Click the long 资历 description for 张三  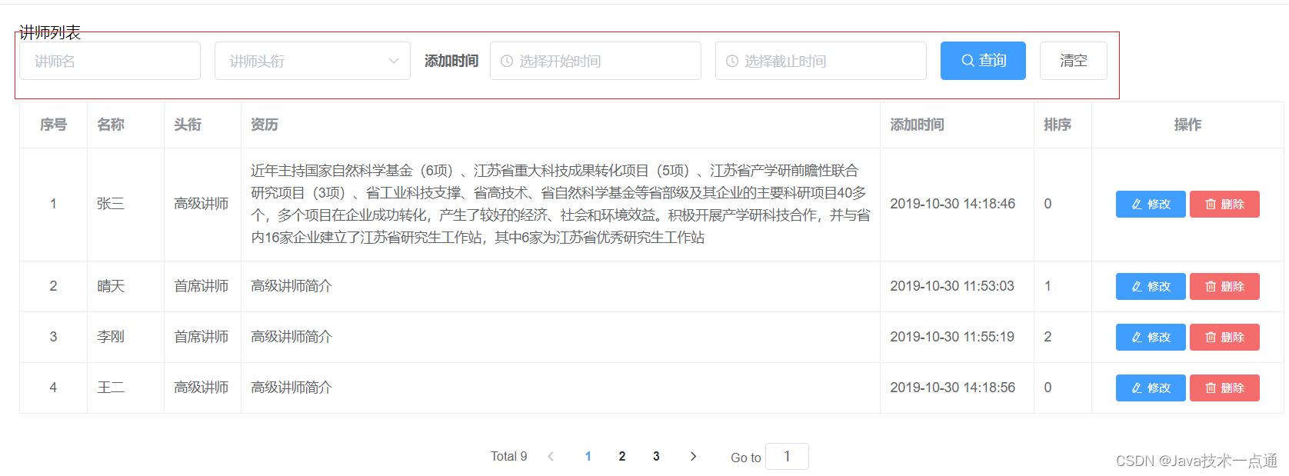[x=561, y=204]
